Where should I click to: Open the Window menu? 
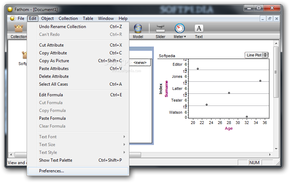pyautogui.click(x=106, y=18)
